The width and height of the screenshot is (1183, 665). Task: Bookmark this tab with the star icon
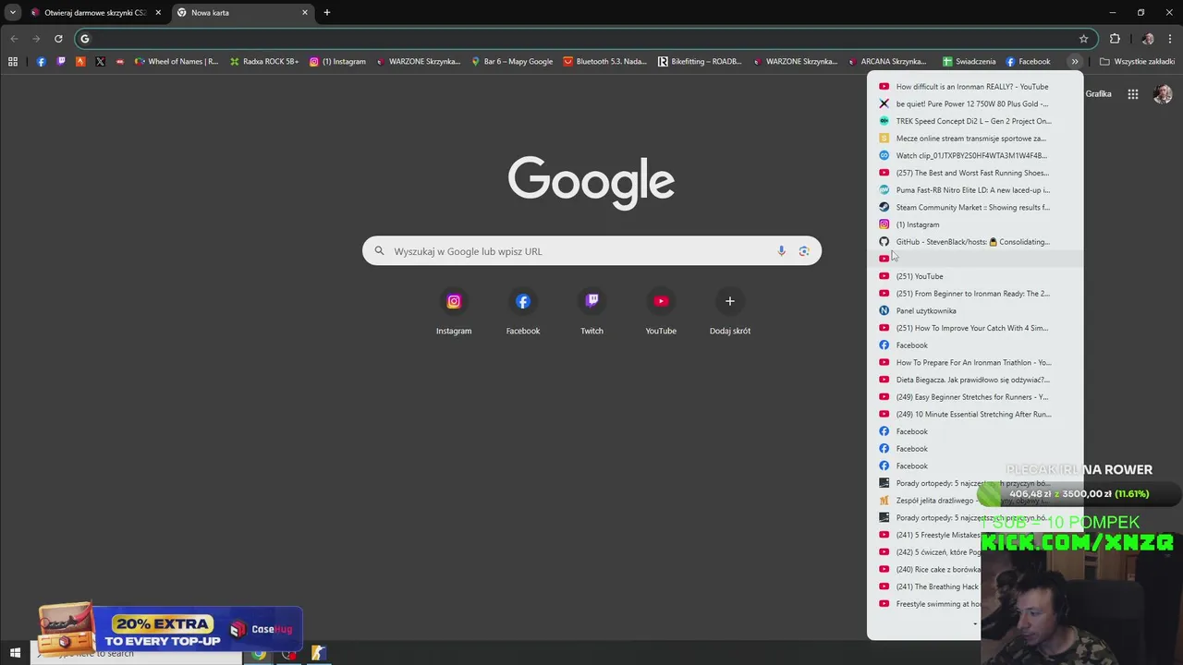point(1084,39)
